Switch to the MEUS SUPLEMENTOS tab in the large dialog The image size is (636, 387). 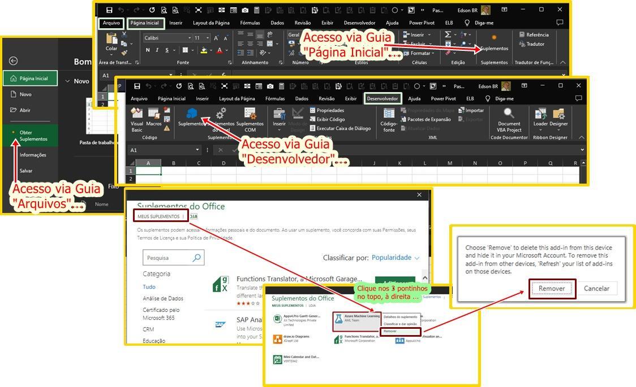(x=158, y=216)
